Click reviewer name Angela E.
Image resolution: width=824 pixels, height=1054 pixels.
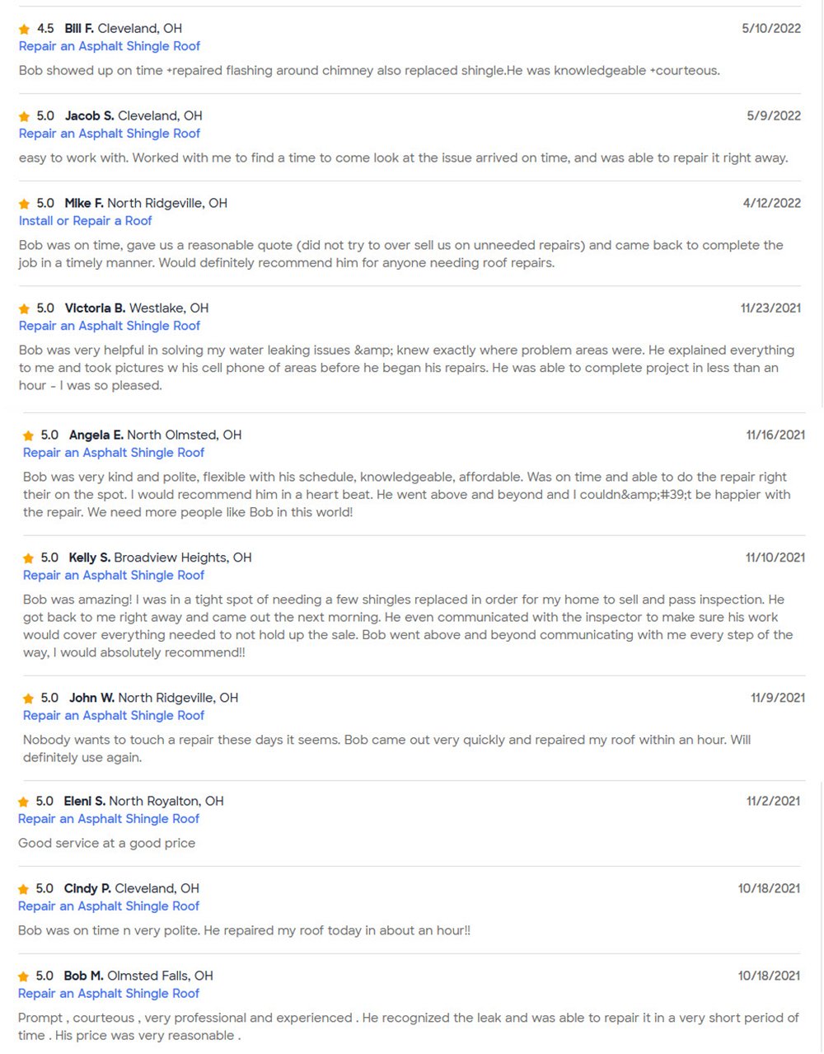(96, 435)
